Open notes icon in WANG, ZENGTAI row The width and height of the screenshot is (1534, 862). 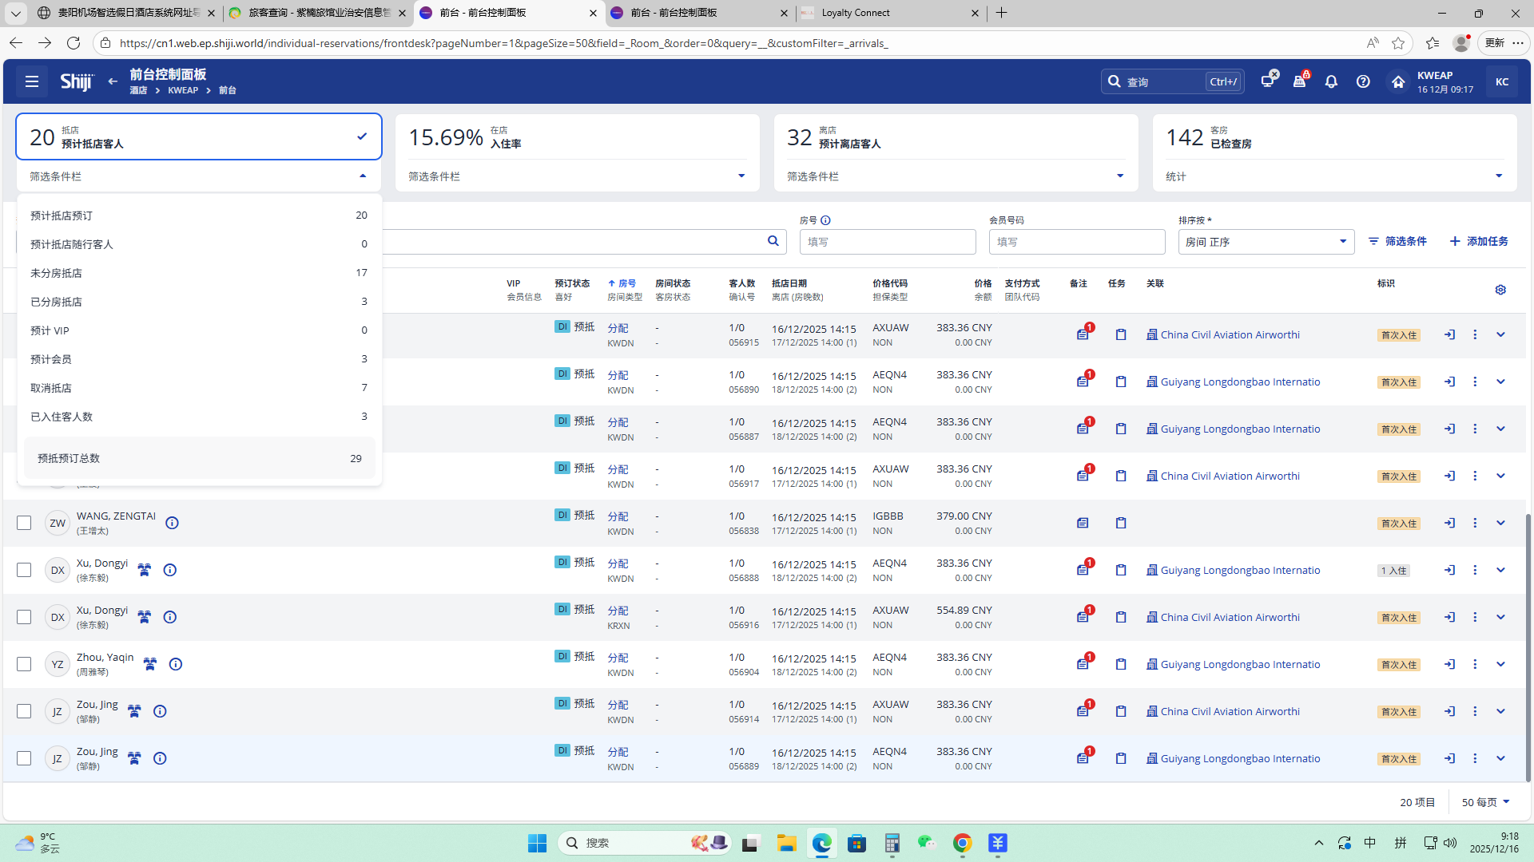point(1083,523)
